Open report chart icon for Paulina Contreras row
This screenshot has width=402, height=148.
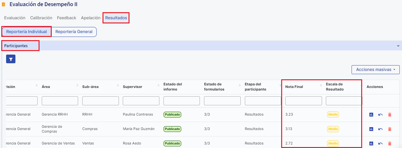pyautogui.click(x=371, y=115)
